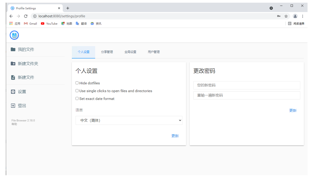
Task: Check single clicks to open files
Action: 77,91
